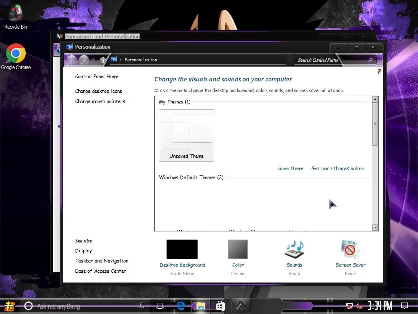Click the theme list scroll down arrow
Viewport: 418px width, 314px height.
click(x=375, y=227)
